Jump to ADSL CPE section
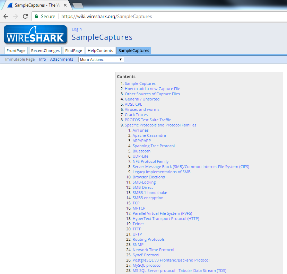Viewport: 287px width, 274px height. 133,104
